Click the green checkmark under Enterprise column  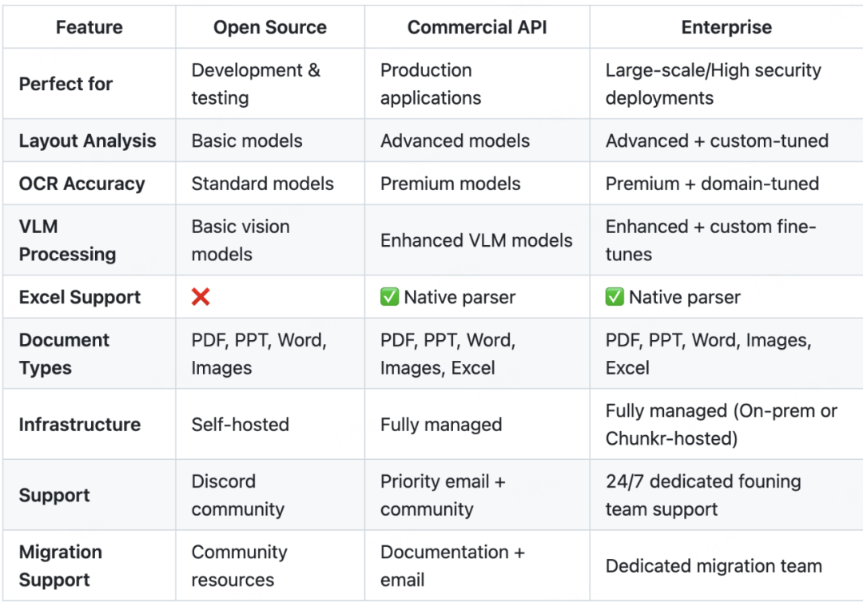click(x=614, y=297)
